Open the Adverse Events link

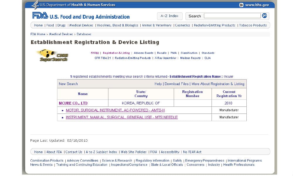(x=144, y=53)
